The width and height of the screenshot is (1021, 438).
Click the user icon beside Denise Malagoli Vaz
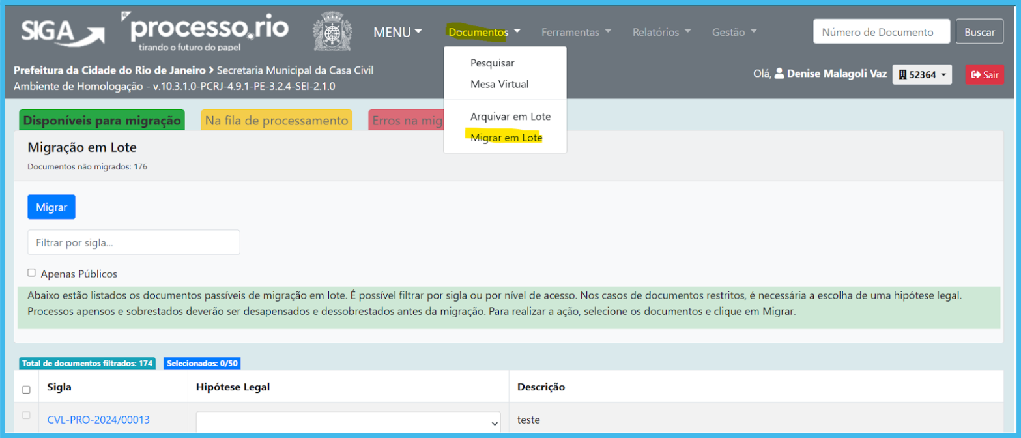coord(779,74)
